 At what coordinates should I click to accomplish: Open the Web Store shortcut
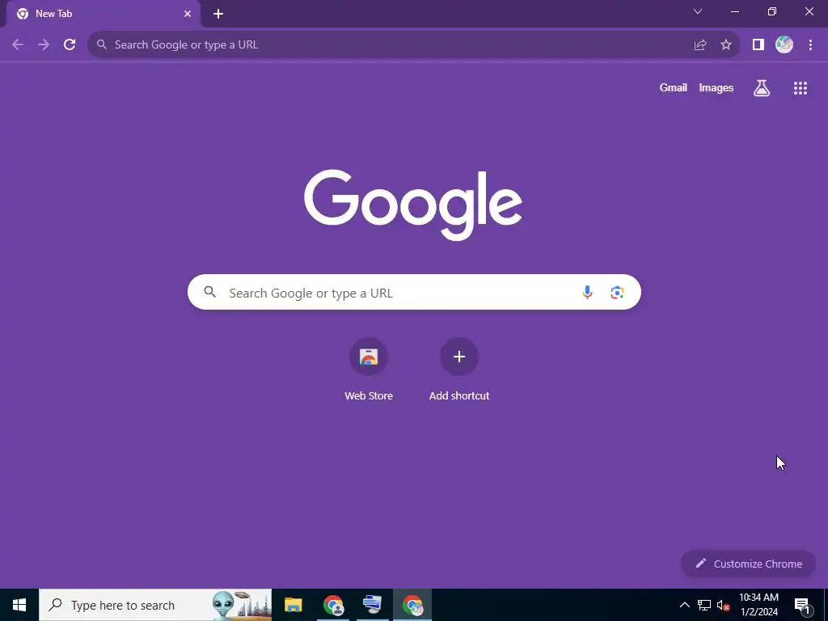[x=369, y=370]
